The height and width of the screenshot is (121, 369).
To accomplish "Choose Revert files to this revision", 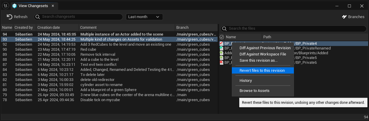I will coord(262,71).
